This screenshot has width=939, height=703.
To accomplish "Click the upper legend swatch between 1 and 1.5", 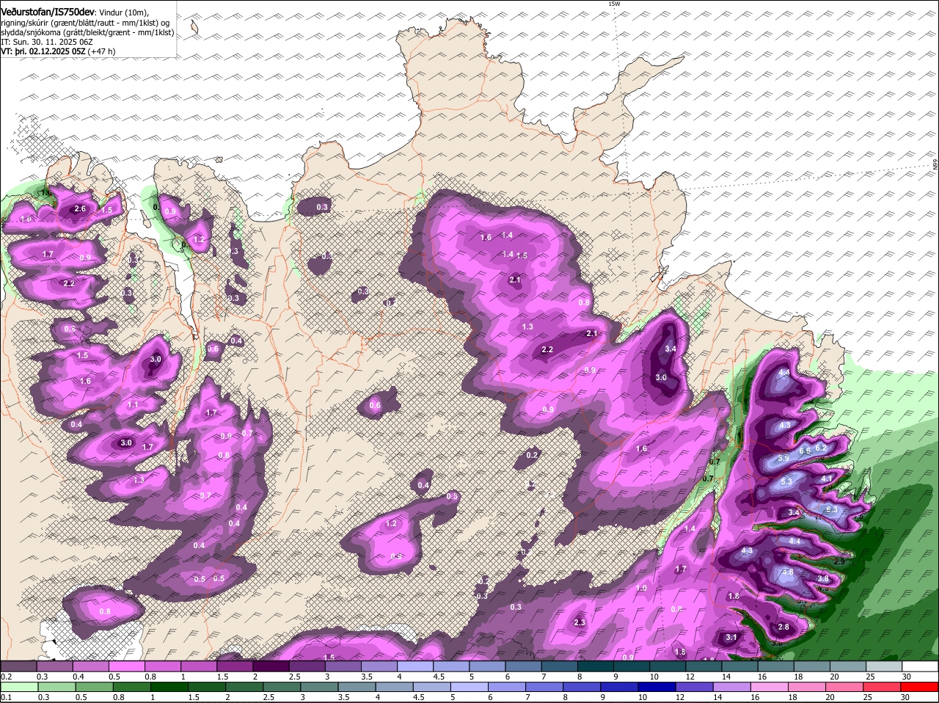I will (x=199, y=666).
